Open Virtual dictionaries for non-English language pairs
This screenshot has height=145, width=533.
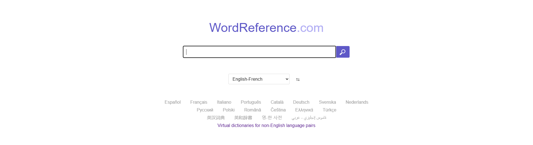266,126
